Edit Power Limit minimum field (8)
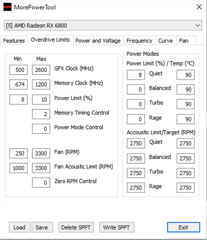207x240 pixels. (18, 99)
